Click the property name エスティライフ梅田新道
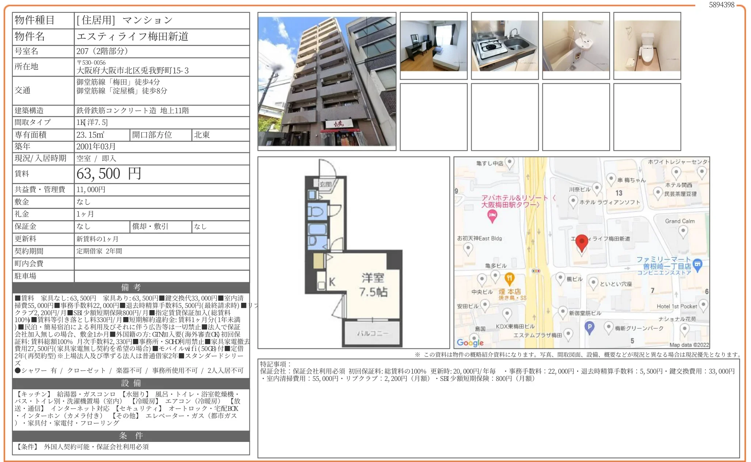Image resolution: width=751 pixels, height=462 pixels. coord(132,37)
